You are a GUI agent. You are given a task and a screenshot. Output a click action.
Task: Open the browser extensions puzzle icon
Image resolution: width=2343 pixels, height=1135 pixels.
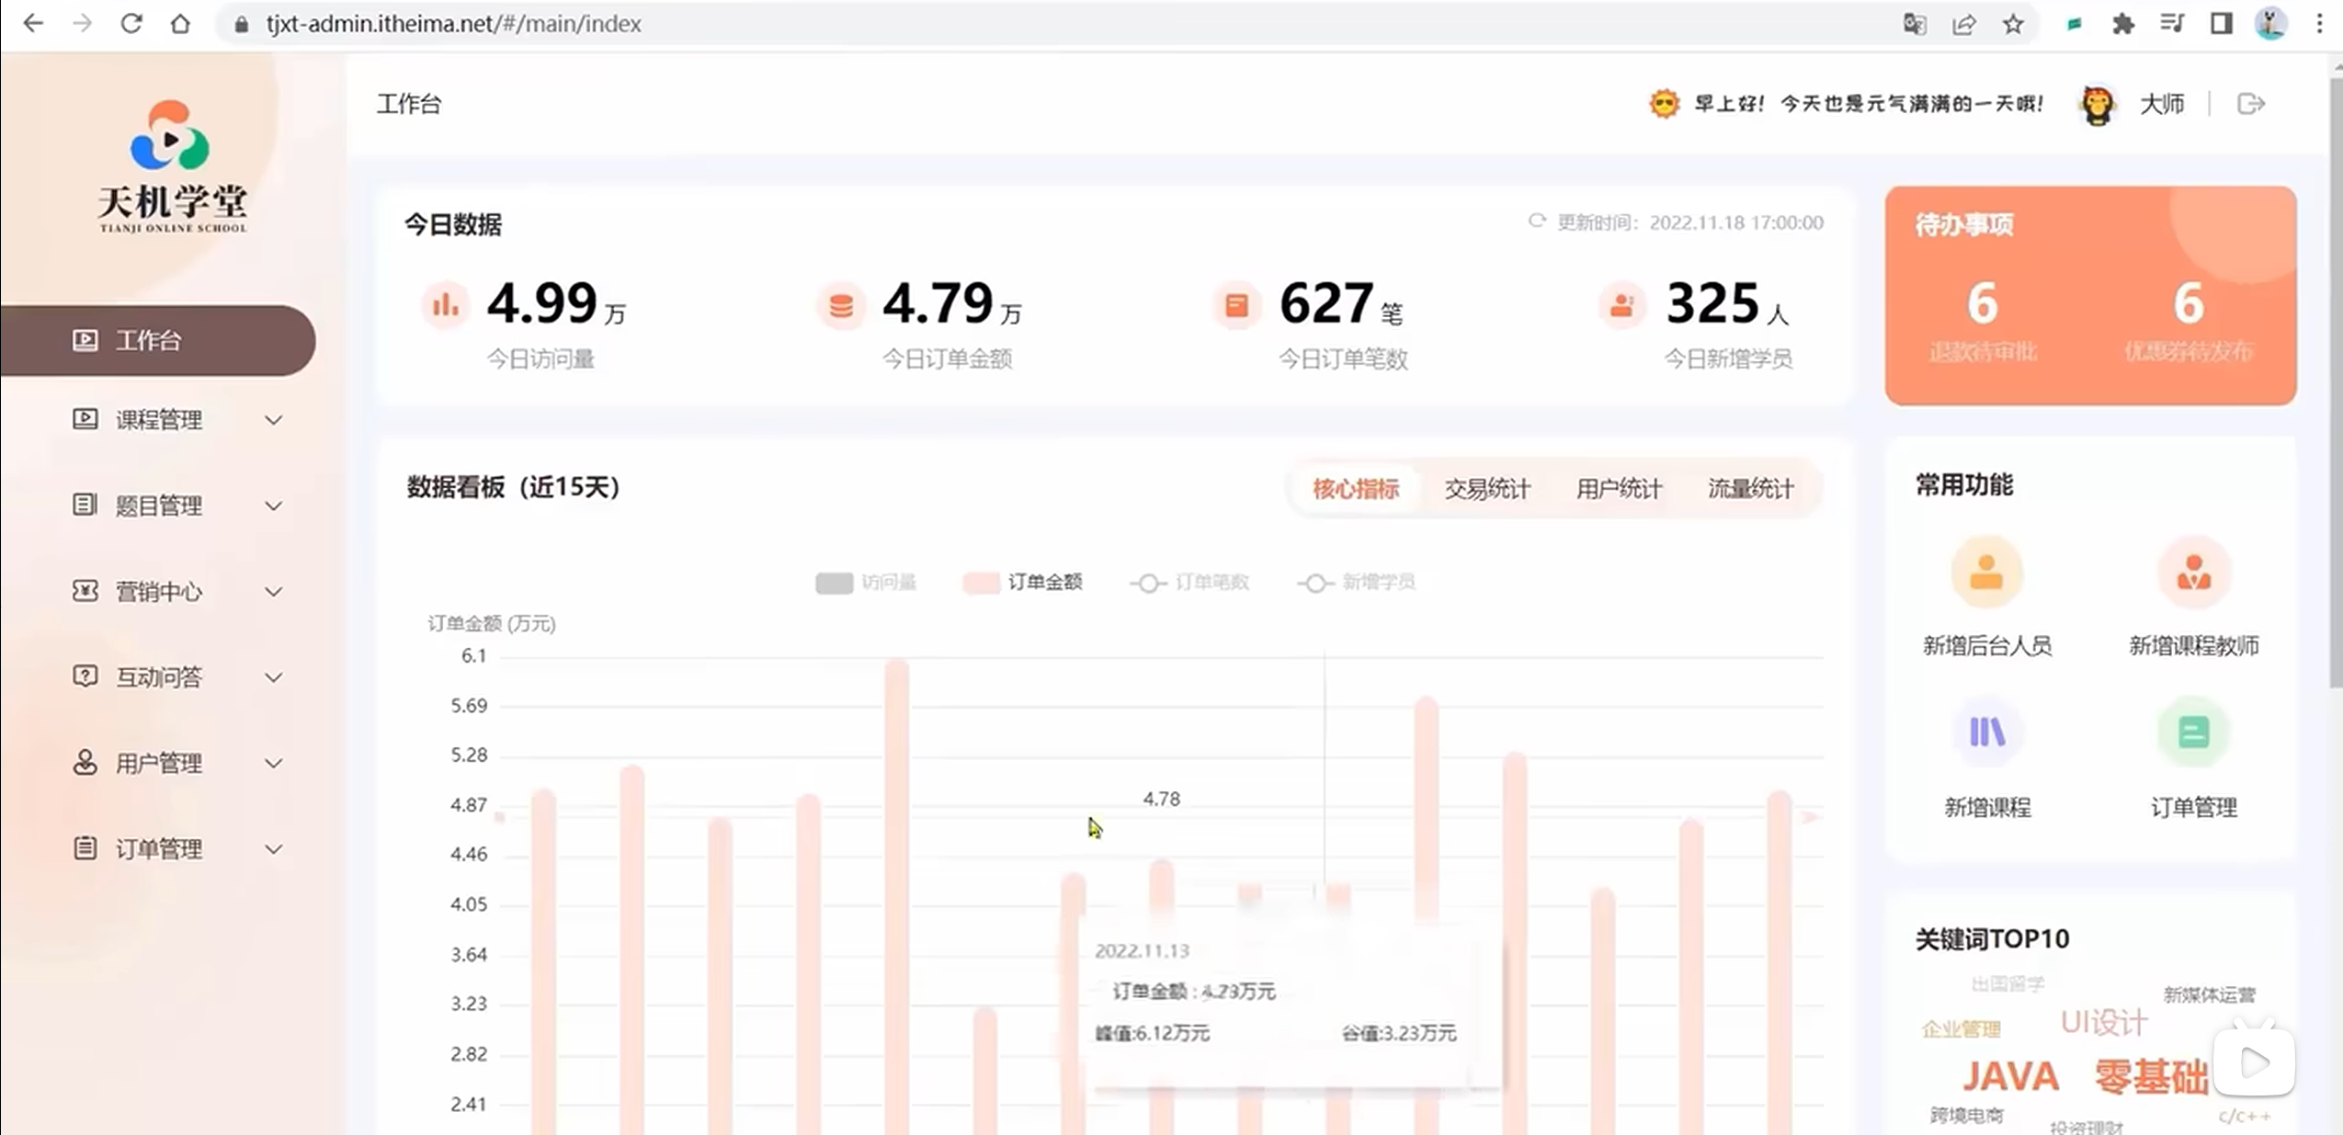[x=2122, y=24]
